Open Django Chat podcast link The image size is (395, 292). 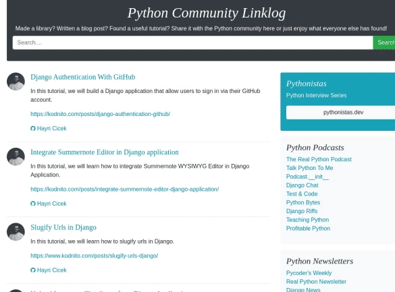(302, 185)
